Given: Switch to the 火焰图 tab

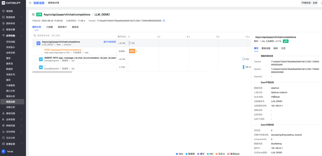Looking at the screenshot, I should click(x=49, y=27).
